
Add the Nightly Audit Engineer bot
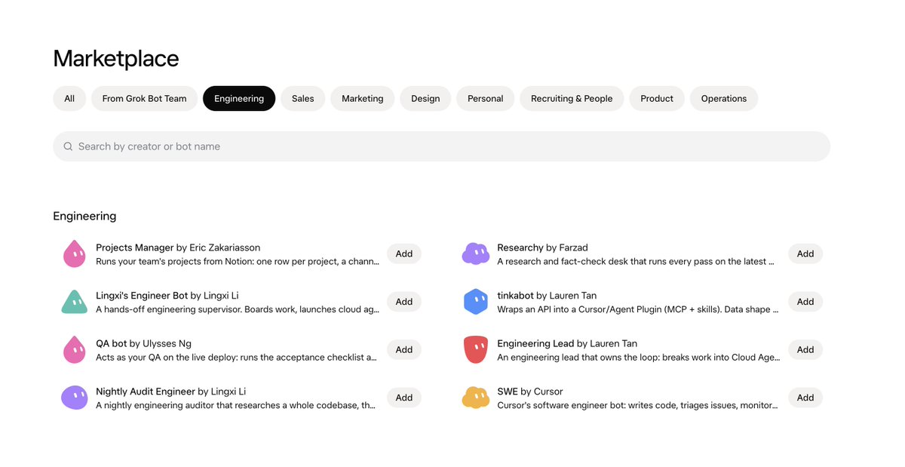(x=404, y=398)
